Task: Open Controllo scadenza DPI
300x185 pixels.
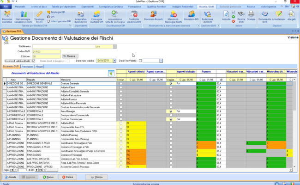Action: [x=134, y=17]
